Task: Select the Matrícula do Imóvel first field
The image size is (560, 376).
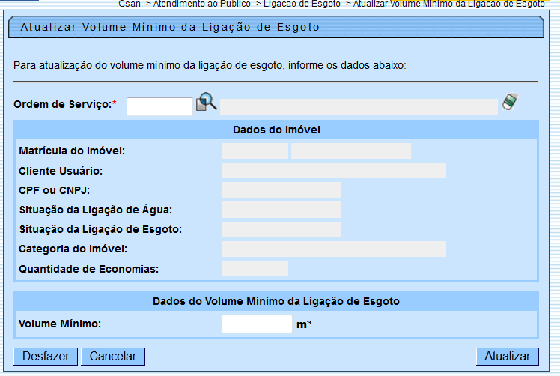Action: click(x=255, y=151)
